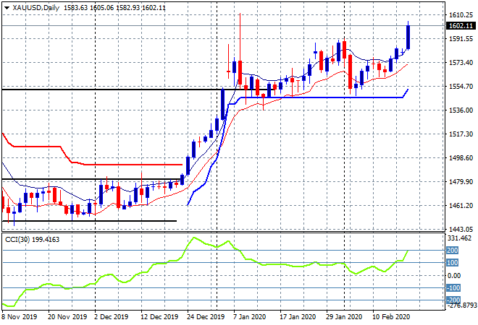This screenshot has width=478, height=325.
Task: Click price axis label 1554.70
Action: point(461,87)
